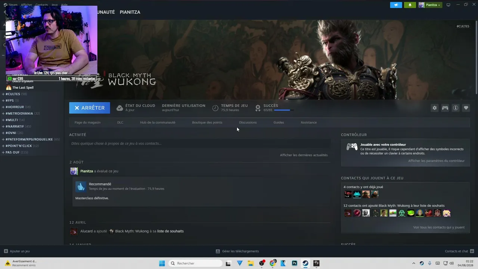Viewport: 478px width, 269px height.
Task: Click the play time clock icon
Action: pyautogui.click(x=215, y=108)
